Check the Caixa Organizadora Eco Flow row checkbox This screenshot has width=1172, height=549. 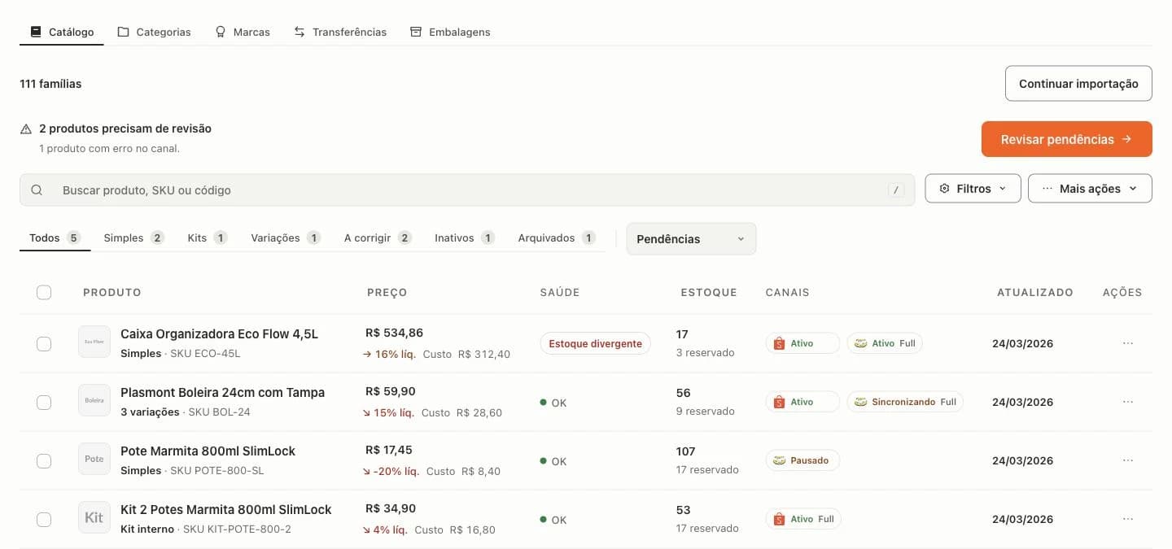[44, 344]
